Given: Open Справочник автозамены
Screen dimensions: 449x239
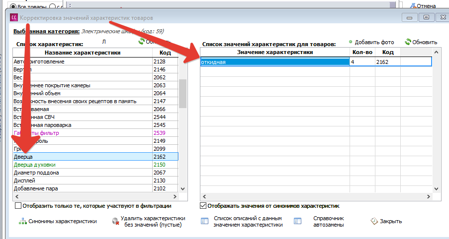Looking at the screenshot, I should (x=319, y=221).
